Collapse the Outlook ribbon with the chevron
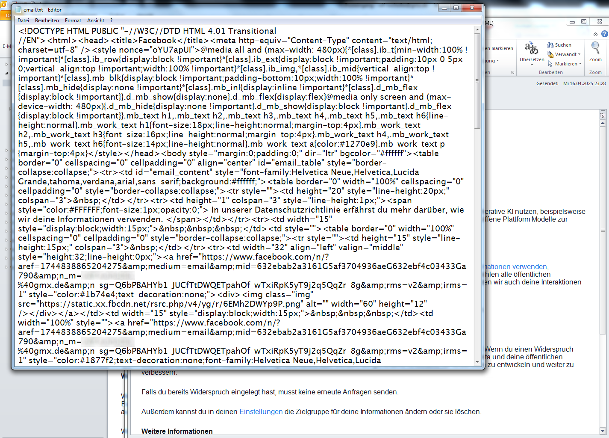Viewport: 609px width, 438px height. 595,34
